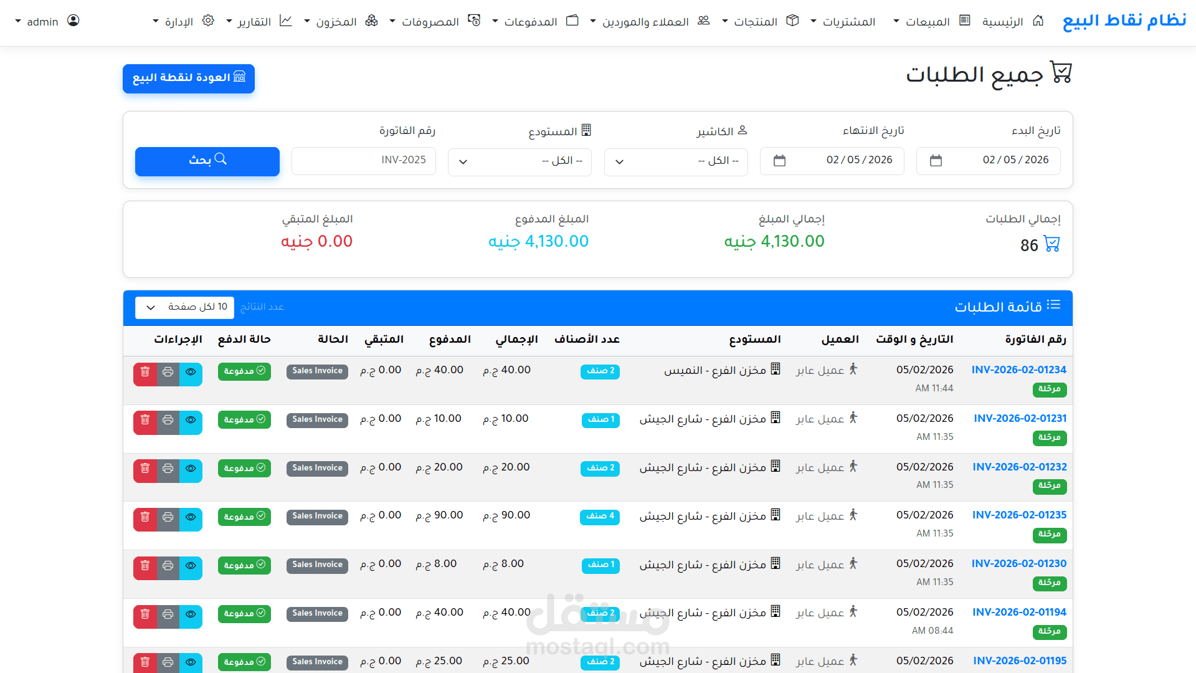Open the end date calendar picker icon
Image resolution: width=1196 pixels, height=673 pixels.
tap(779, 161)
